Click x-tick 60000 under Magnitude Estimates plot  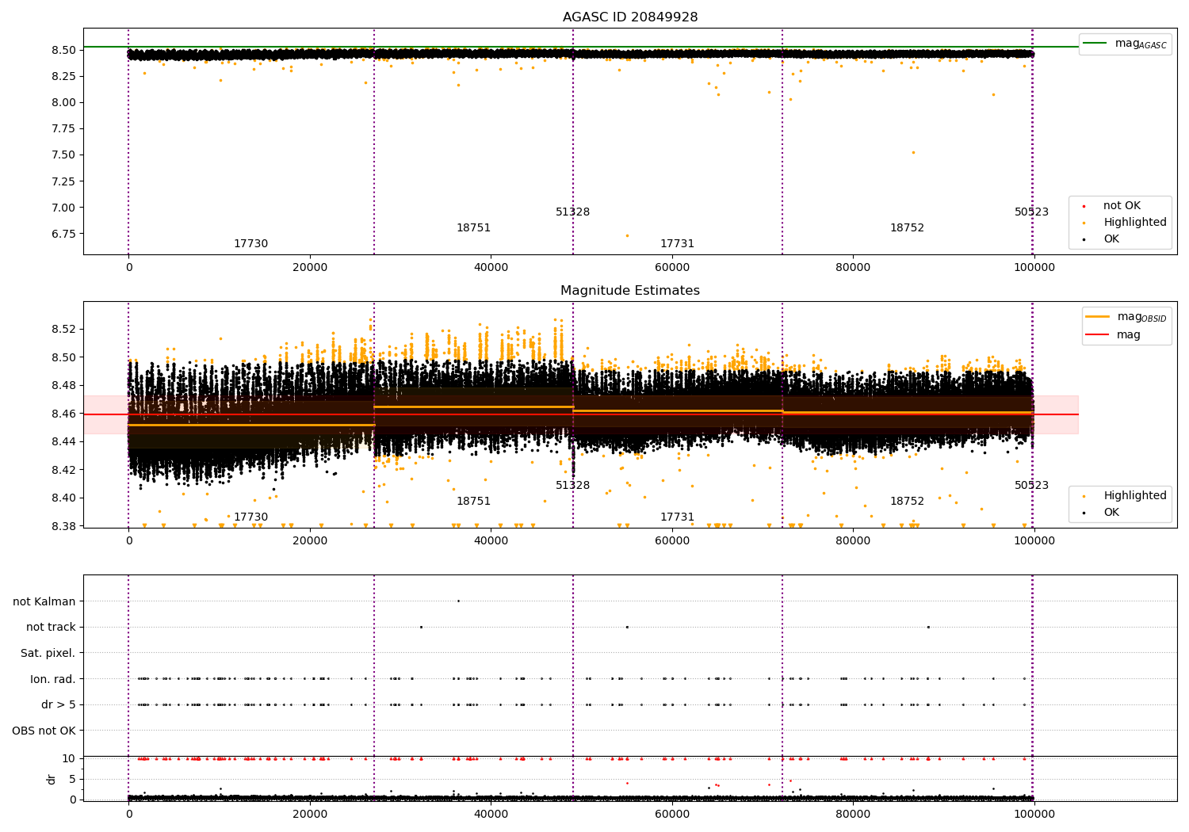(x=672, y=541)
